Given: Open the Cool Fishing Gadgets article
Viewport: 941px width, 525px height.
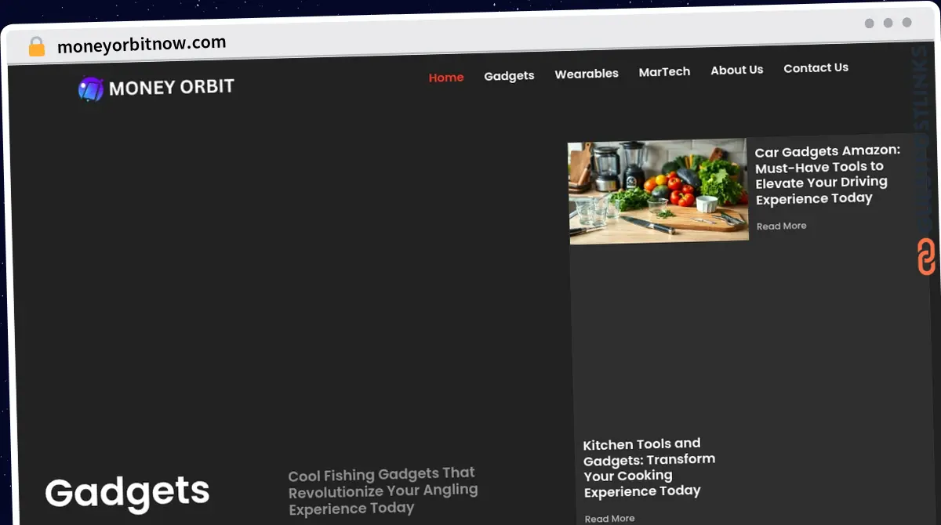Looking at the screenshot, I should tap(383, 491).
